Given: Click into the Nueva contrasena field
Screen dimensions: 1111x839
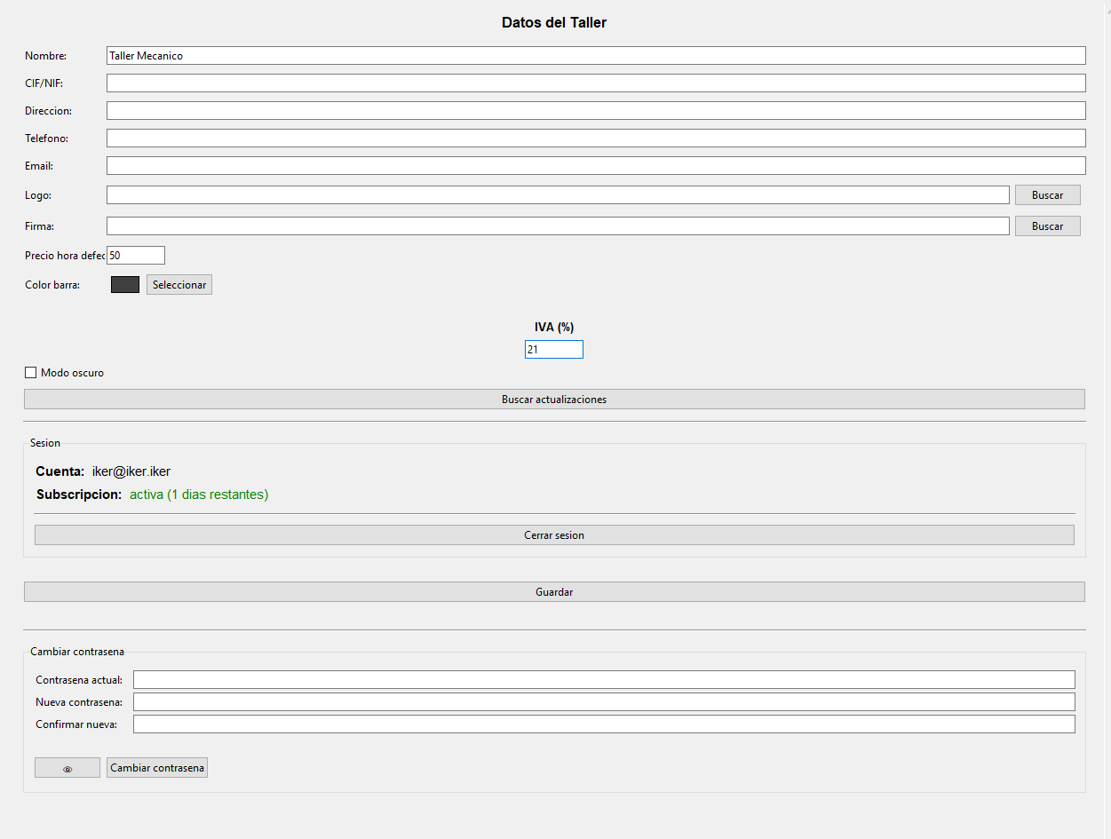Looking at the screenshot, I should (604, 702).
